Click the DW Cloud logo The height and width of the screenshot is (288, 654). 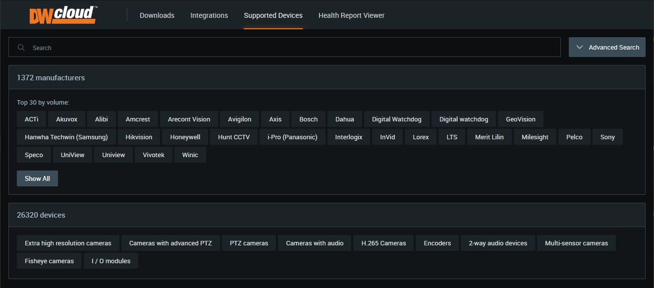[x=62, y=15]
